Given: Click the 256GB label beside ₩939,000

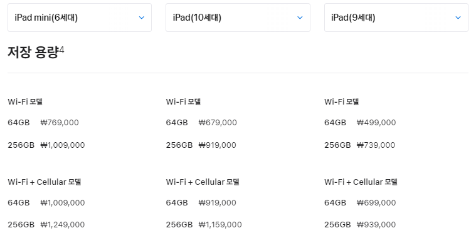Looking at the screenshot, I should coord(337,224).
